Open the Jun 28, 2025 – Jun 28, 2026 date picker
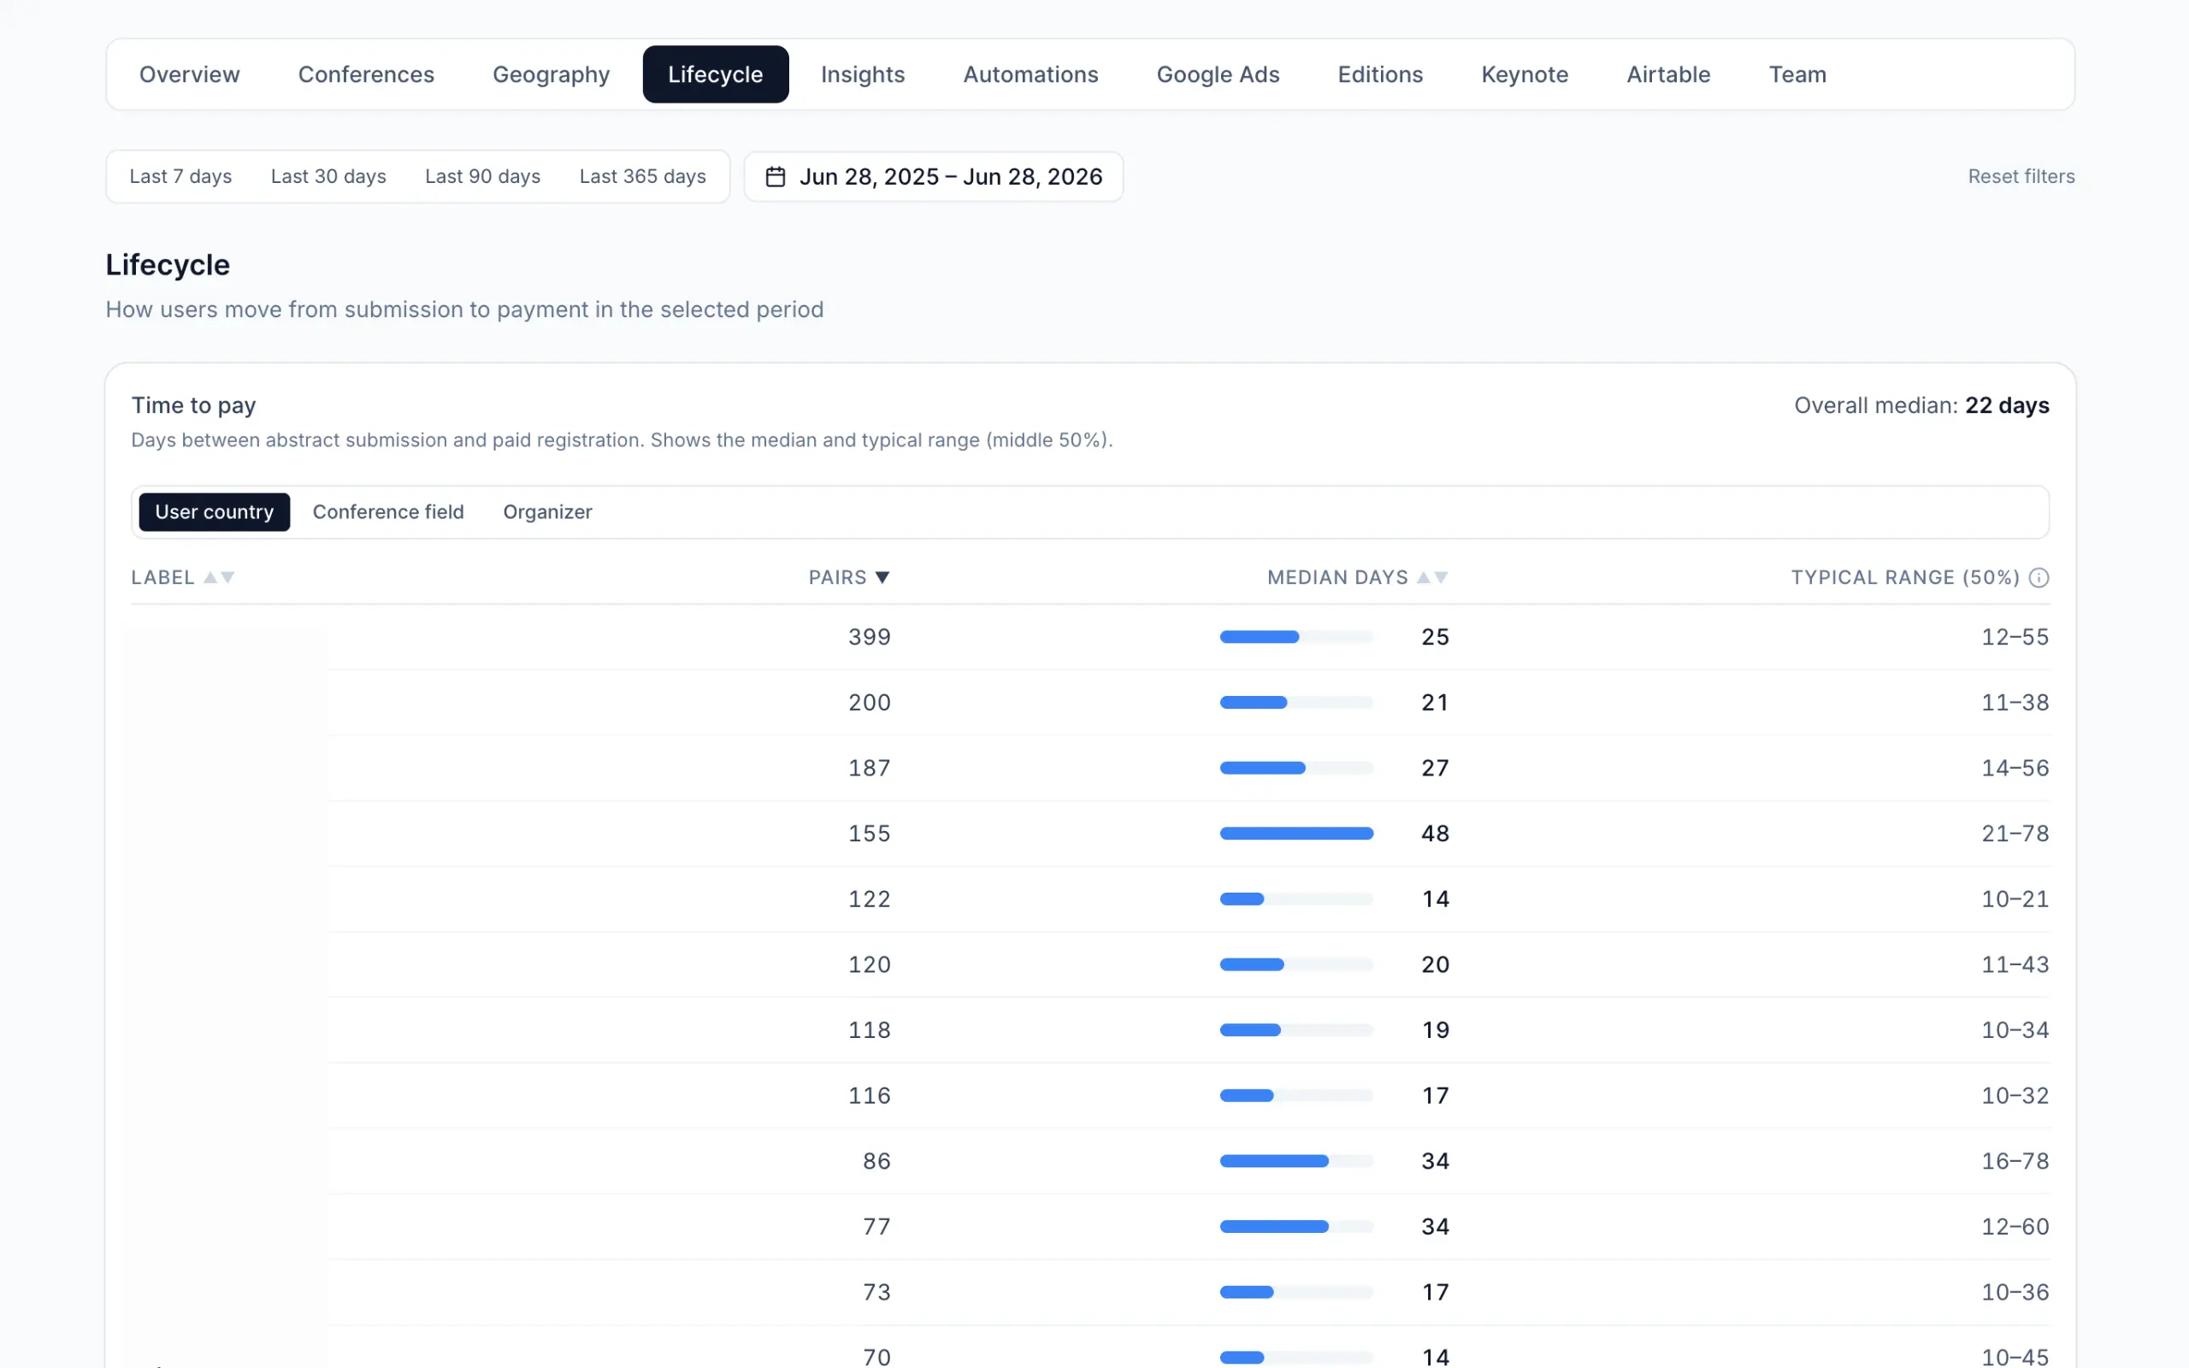2189x1368 pixels. (x=934, y=176)
